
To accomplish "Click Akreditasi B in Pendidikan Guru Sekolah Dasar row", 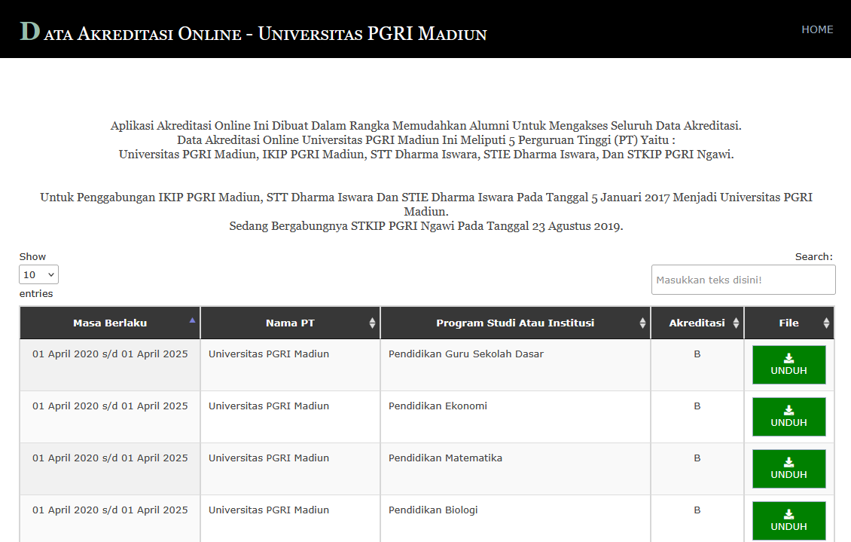I will click(x=697, y=354).
